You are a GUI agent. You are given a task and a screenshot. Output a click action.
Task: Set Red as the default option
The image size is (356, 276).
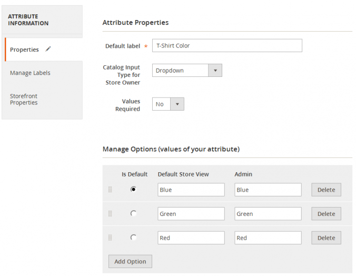[133, 238]
